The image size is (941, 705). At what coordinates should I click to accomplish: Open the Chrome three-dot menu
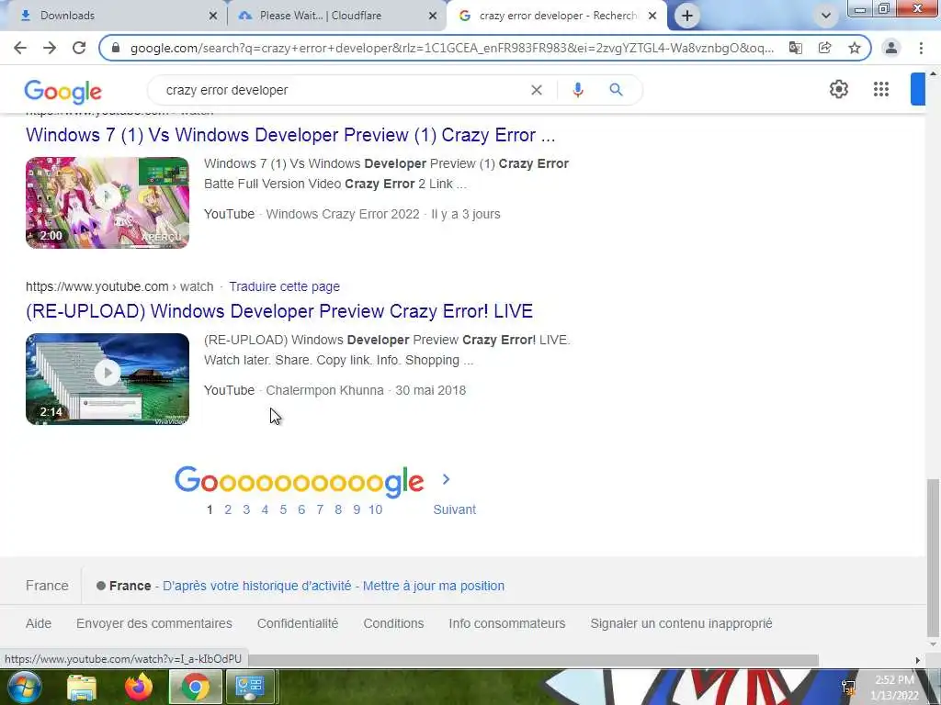pos(921,48)
